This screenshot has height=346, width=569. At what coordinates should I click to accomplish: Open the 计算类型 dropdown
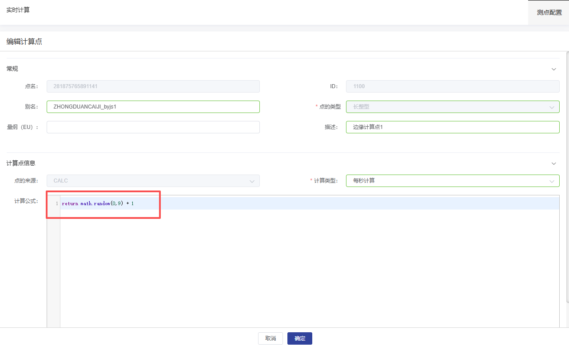452,181
